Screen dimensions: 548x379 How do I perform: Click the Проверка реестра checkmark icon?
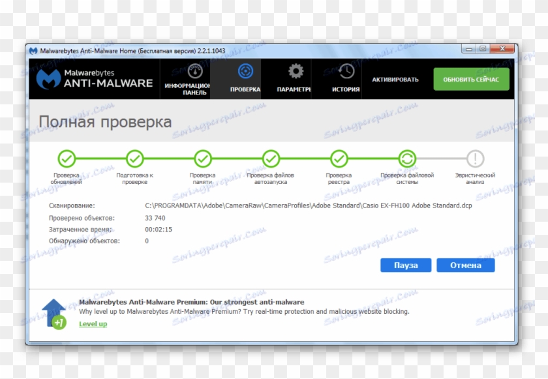339,159
